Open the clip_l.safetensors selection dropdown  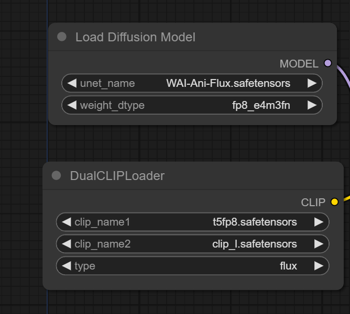point(255,244)
